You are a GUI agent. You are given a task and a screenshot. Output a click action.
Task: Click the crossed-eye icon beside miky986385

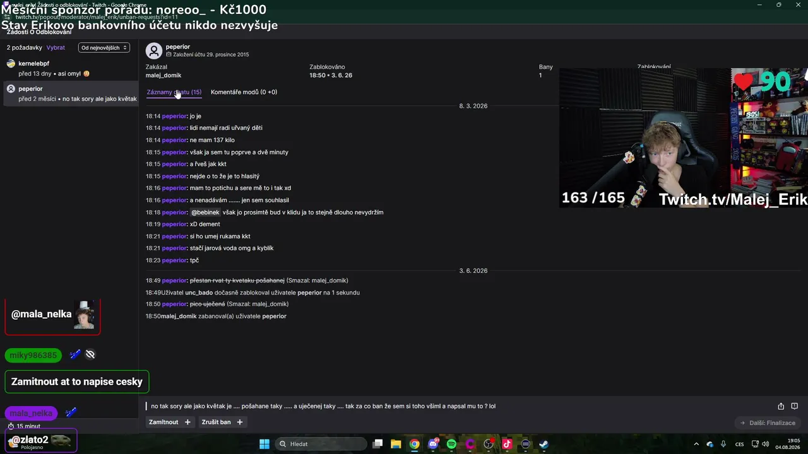click(x=90, y=354)
